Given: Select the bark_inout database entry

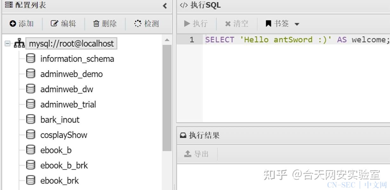Looking at the screenshot, I should (60, 120).
